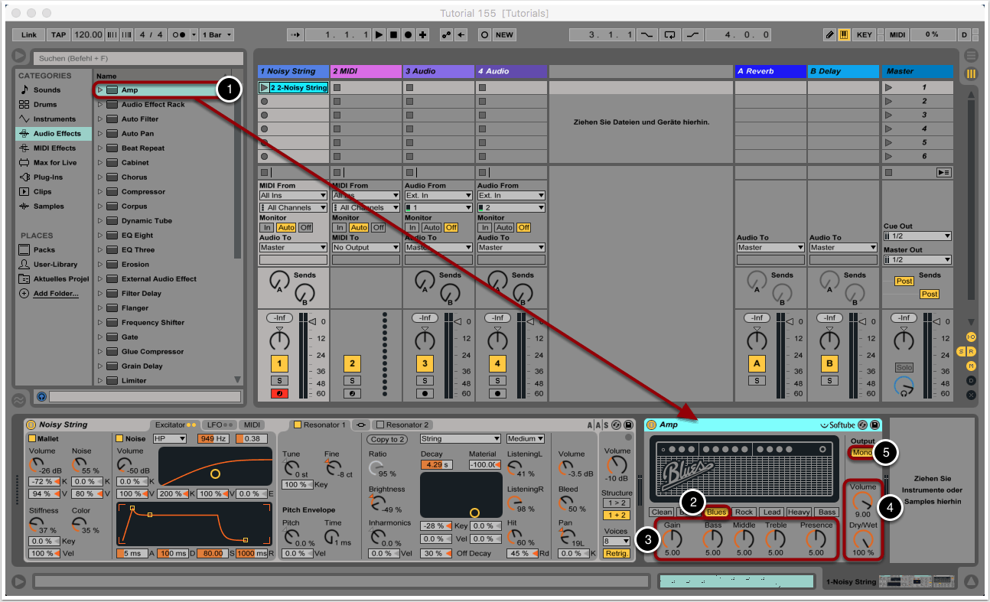Click the TAP tempo button
The height and width of the screenshot is (602, 990).
pos(58,35)
